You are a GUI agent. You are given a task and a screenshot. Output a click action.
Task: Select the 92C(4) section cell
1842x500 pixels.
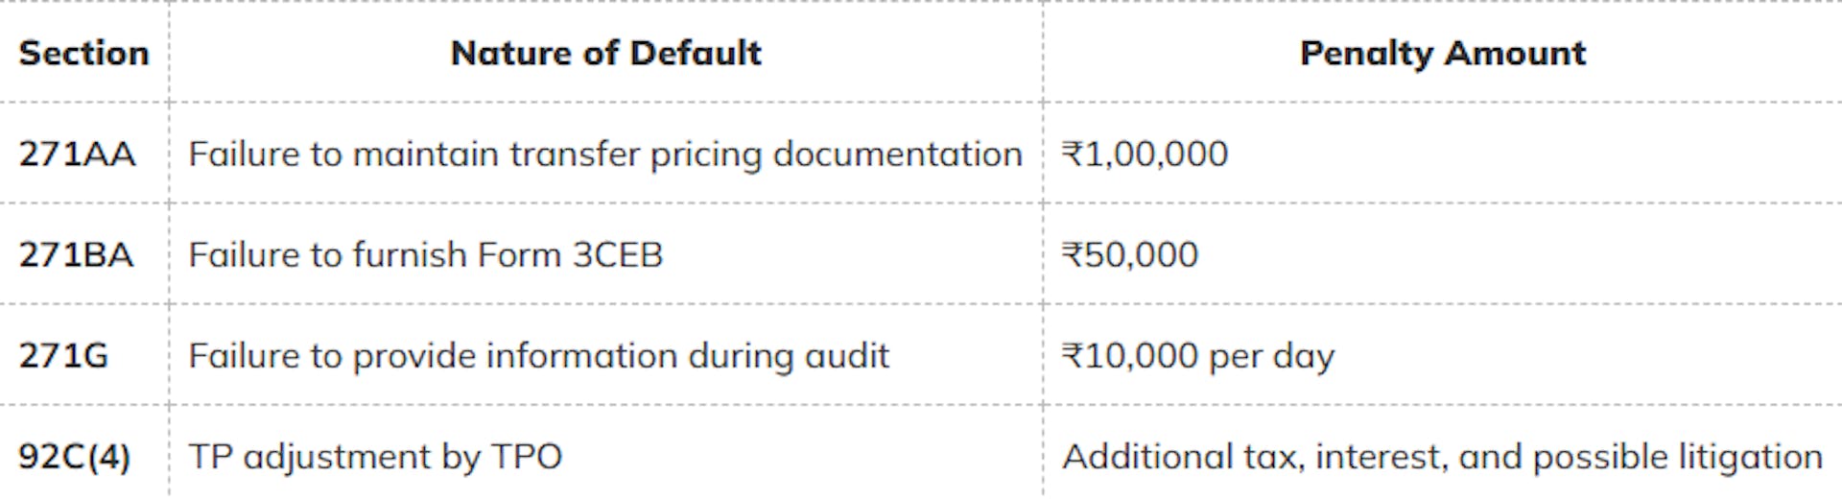coord(74,457)
